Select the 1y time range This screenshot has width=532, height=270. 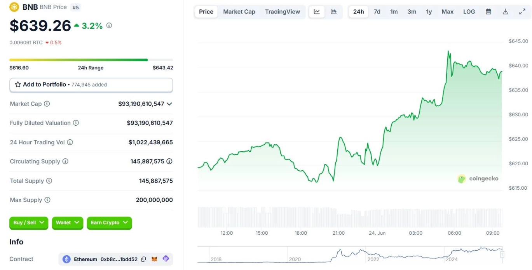click(429, 12)
